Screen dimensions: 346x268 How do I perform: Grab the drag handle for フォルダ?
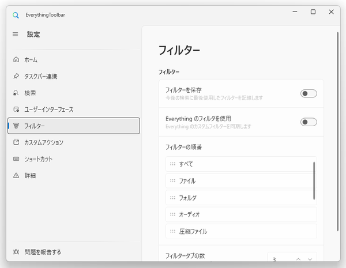click(x=172, y=198)
